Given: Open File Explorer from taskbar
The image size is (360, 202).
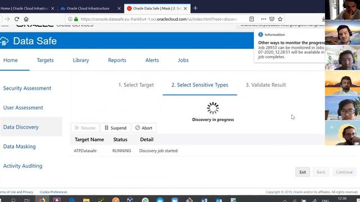Looking at the screenshot, I should point(86,200).
